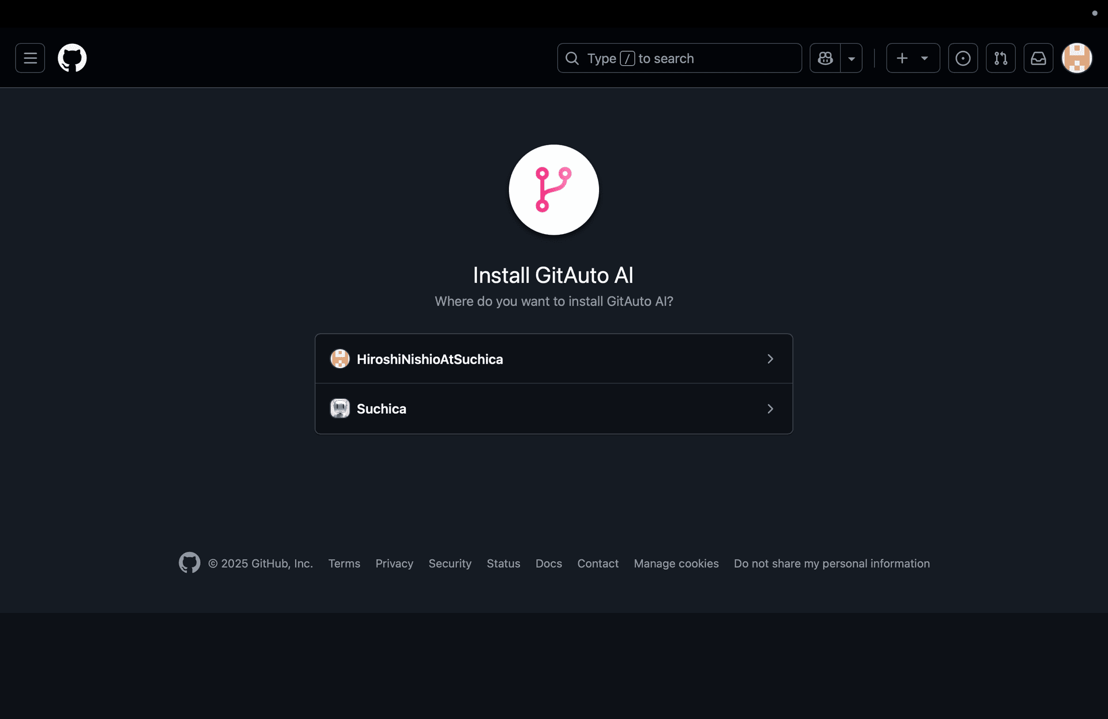Image resolution: width=1108 pixels, height=719 pixels.
Task: Click the Status footer link
Action: [503, 563]
